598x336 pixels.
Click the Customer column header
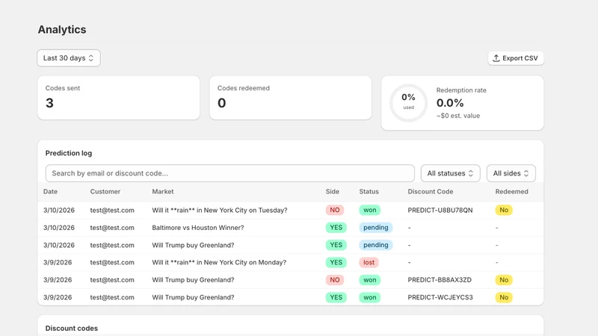[105, 192]
